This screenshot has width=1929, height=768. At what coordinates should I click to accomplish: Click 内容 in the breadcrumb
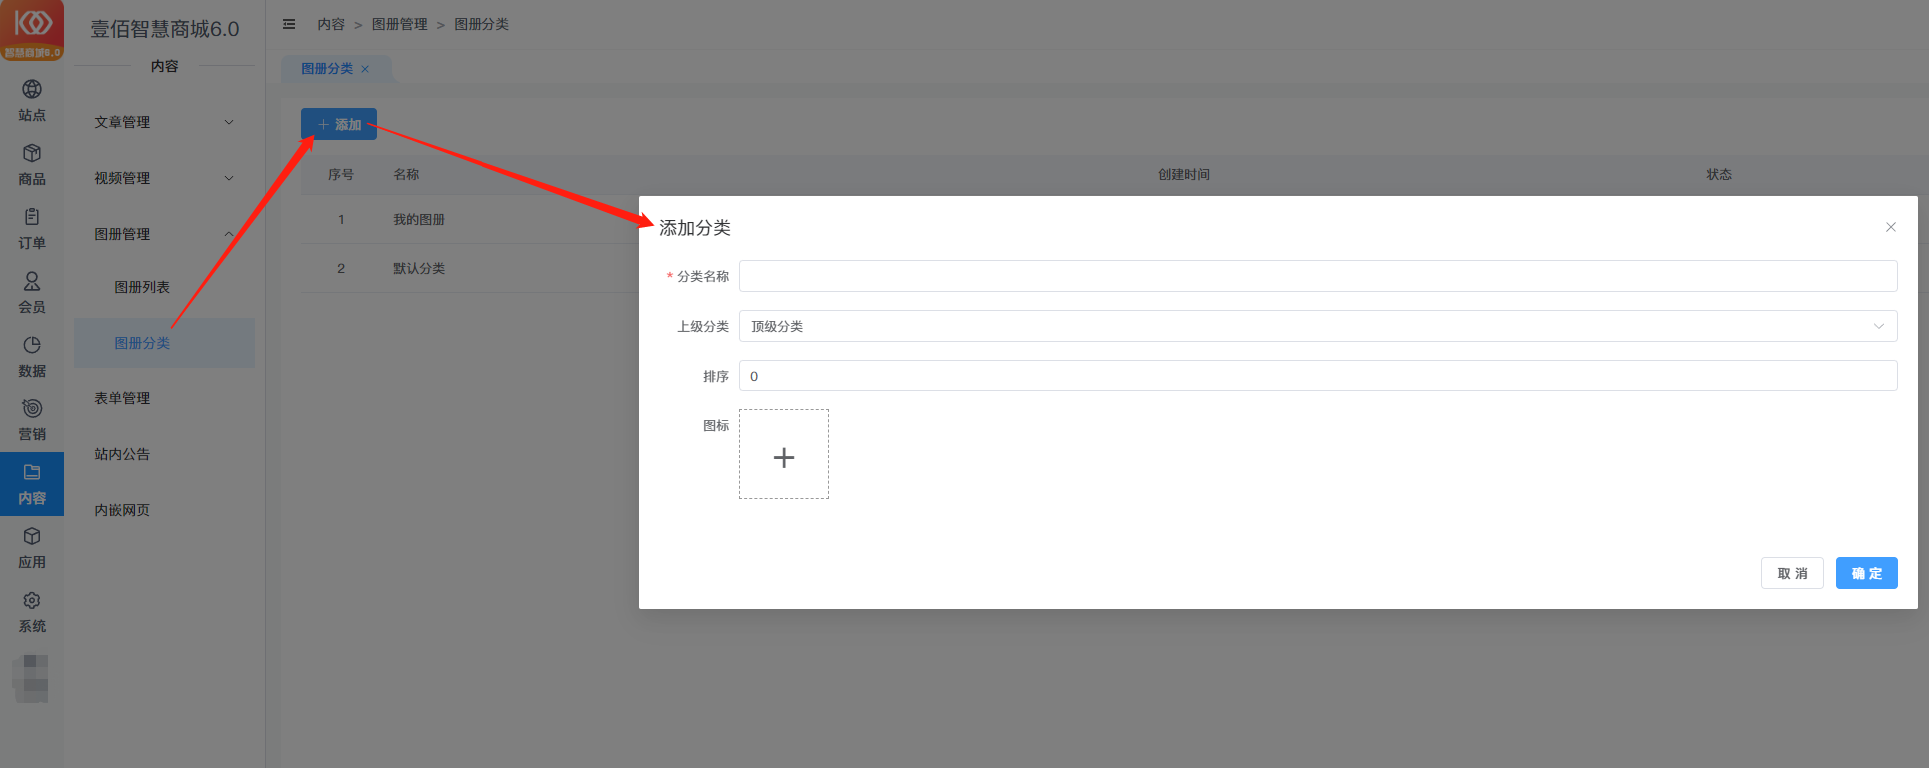pos(331,24)
